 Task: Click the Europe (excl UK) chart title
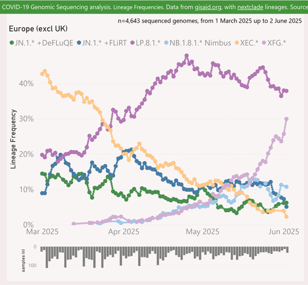38,28
